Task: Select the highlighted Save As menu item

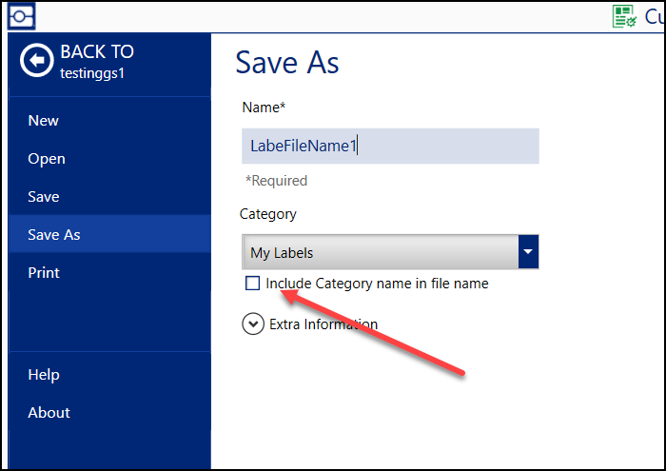Action: [x=54, y=235]
